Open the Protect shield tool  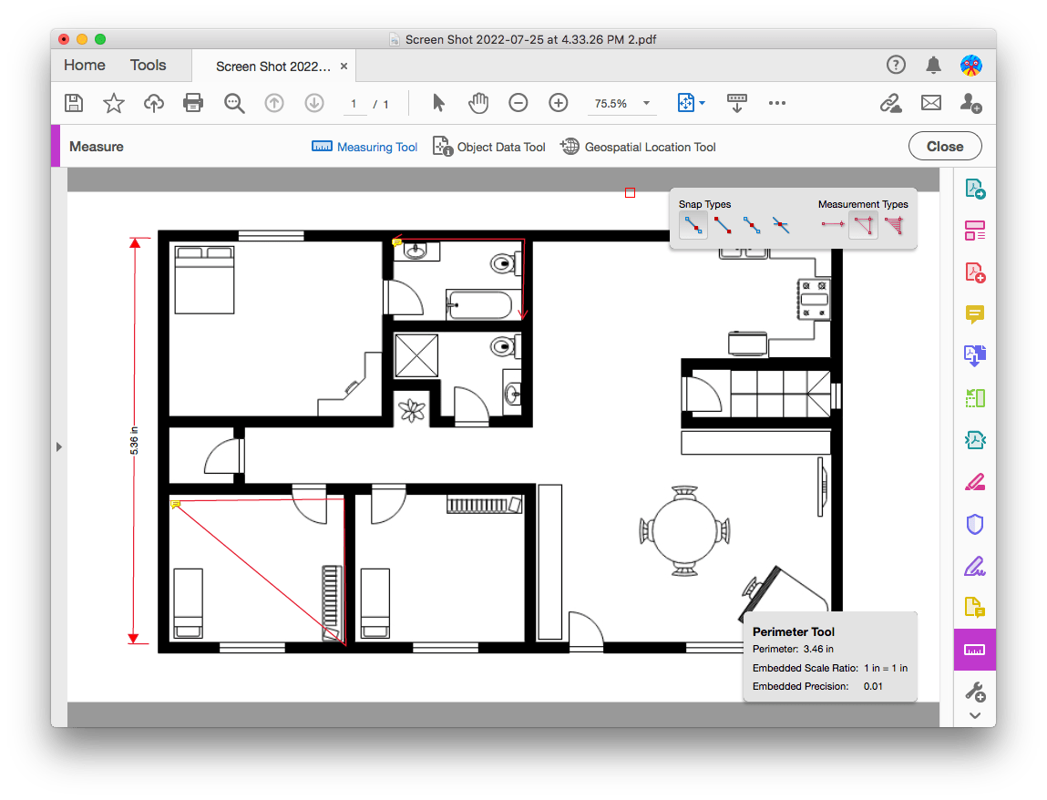click(x=974, y=524)
